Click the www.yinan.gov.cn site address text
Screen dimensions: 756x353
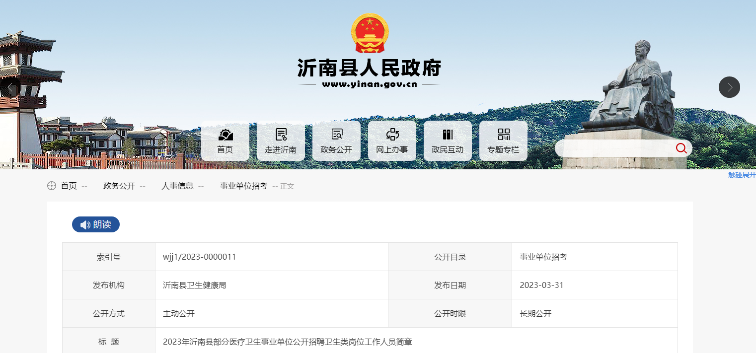coord(369,84)
